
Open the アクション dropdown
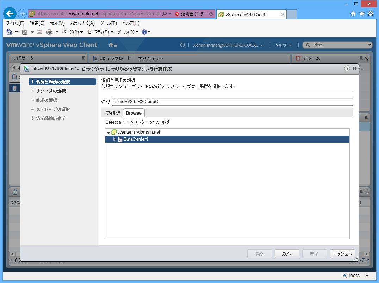tap(151, 58)
